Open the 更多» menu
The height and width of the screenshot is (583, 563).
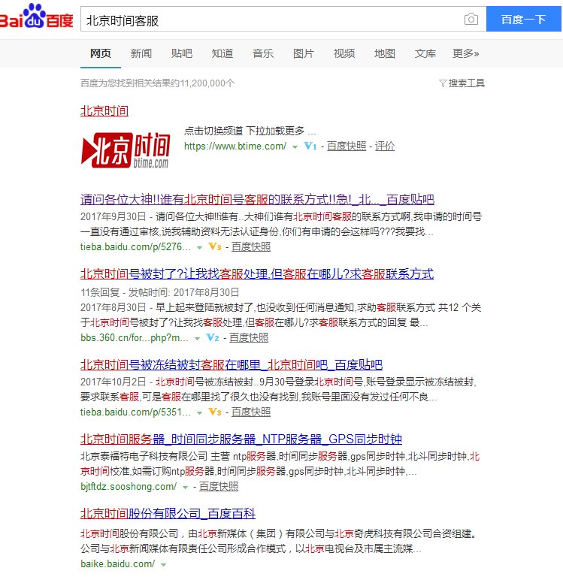tap(465, 53)
